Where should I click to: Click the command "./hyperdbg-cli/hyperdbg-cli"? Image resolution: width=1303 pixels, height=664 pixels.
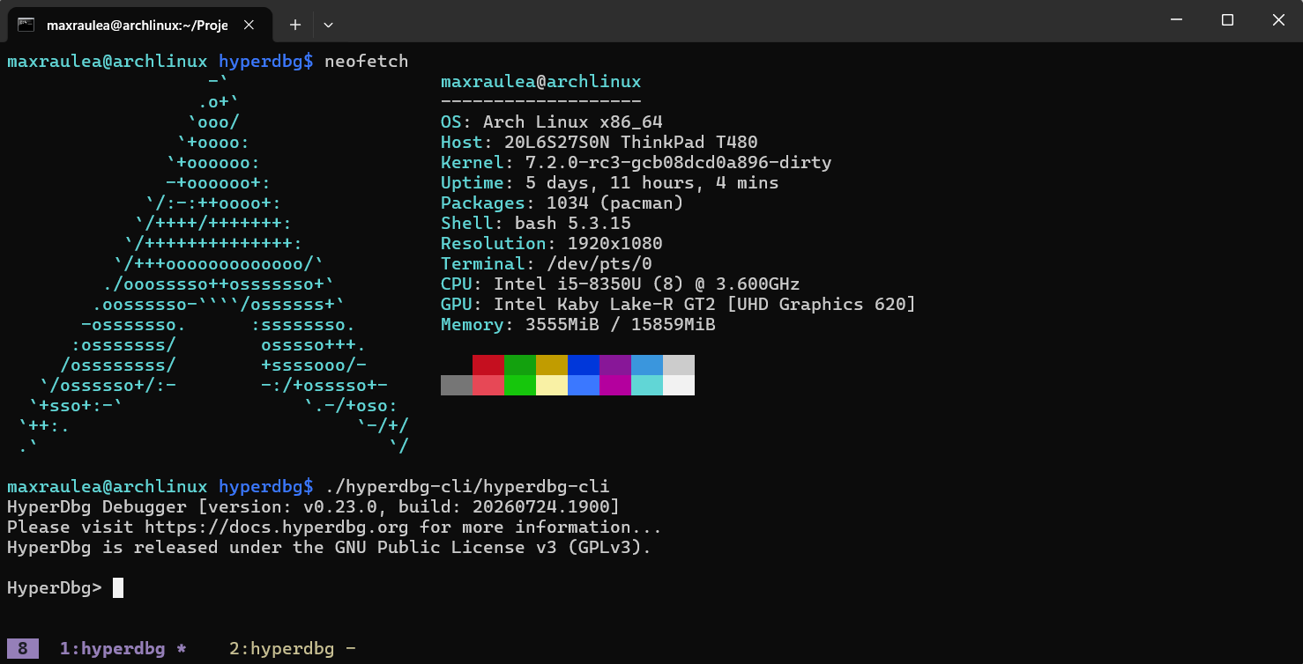467,487
